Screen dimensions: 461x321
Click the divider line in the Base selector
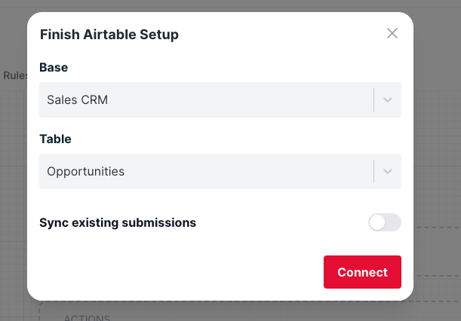tap(374, 99)
